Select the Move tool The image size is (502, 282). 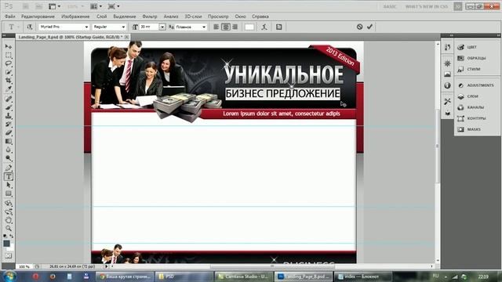9,47
